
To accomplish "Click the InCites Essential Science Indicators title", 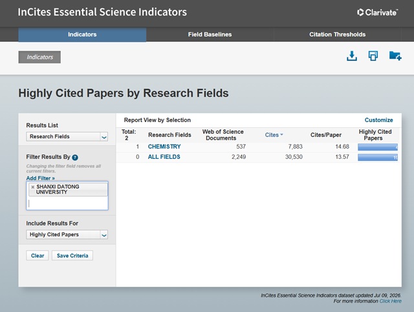I will 102,12.
